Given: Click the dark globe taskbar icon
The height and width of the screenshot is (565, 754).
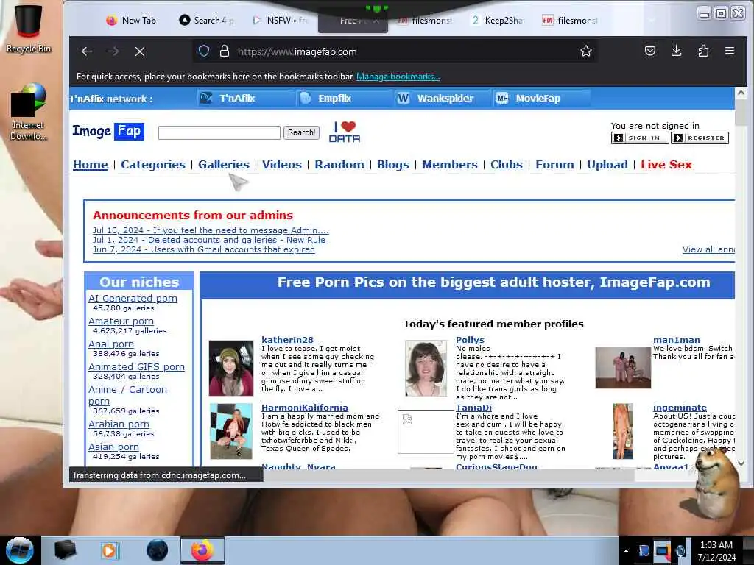Looking at the screenshot, I should 157,550.
